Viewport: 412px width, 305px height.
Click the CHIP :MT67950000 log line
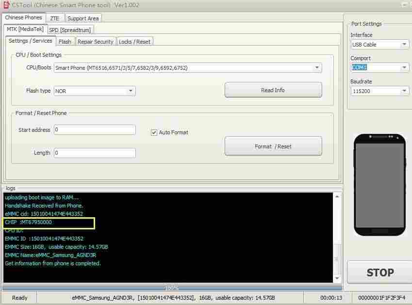pyautogui.click(x=28, y=222)
